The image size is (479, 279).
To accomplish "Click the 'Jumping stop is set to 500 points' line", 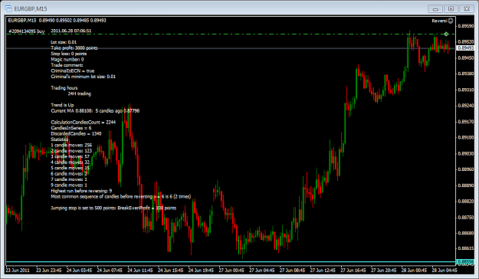I will point(113,208).
